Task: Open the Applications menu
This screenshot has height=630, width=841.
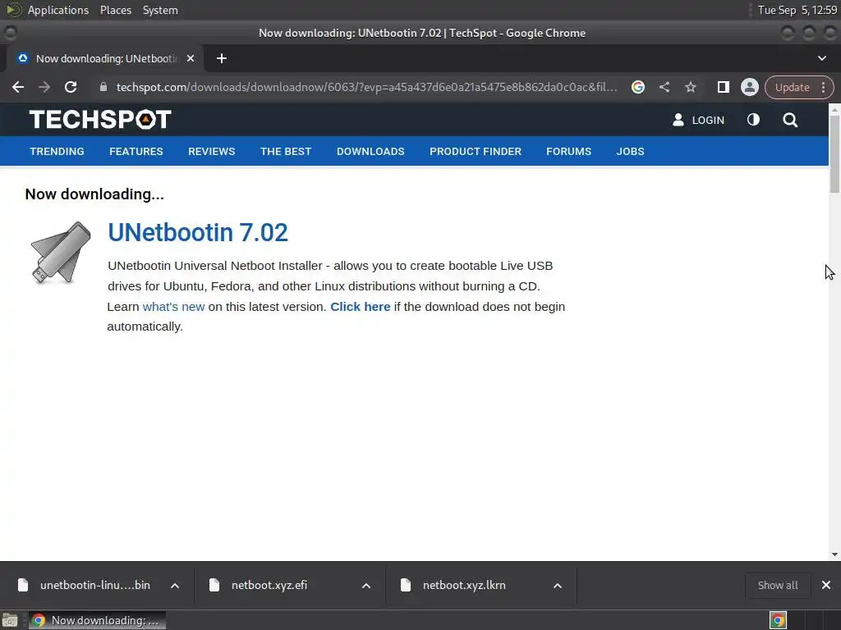Action: click(x=58, y=10)
